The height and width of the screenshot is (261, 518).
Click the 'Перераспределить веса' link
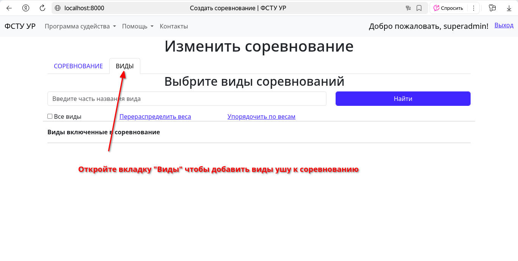coord(155,116)
